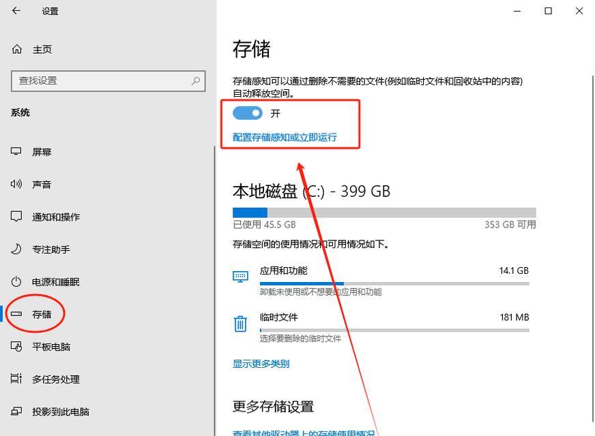Open 查看其他驱动器上的存储使用情况 link

coord(304,432)
